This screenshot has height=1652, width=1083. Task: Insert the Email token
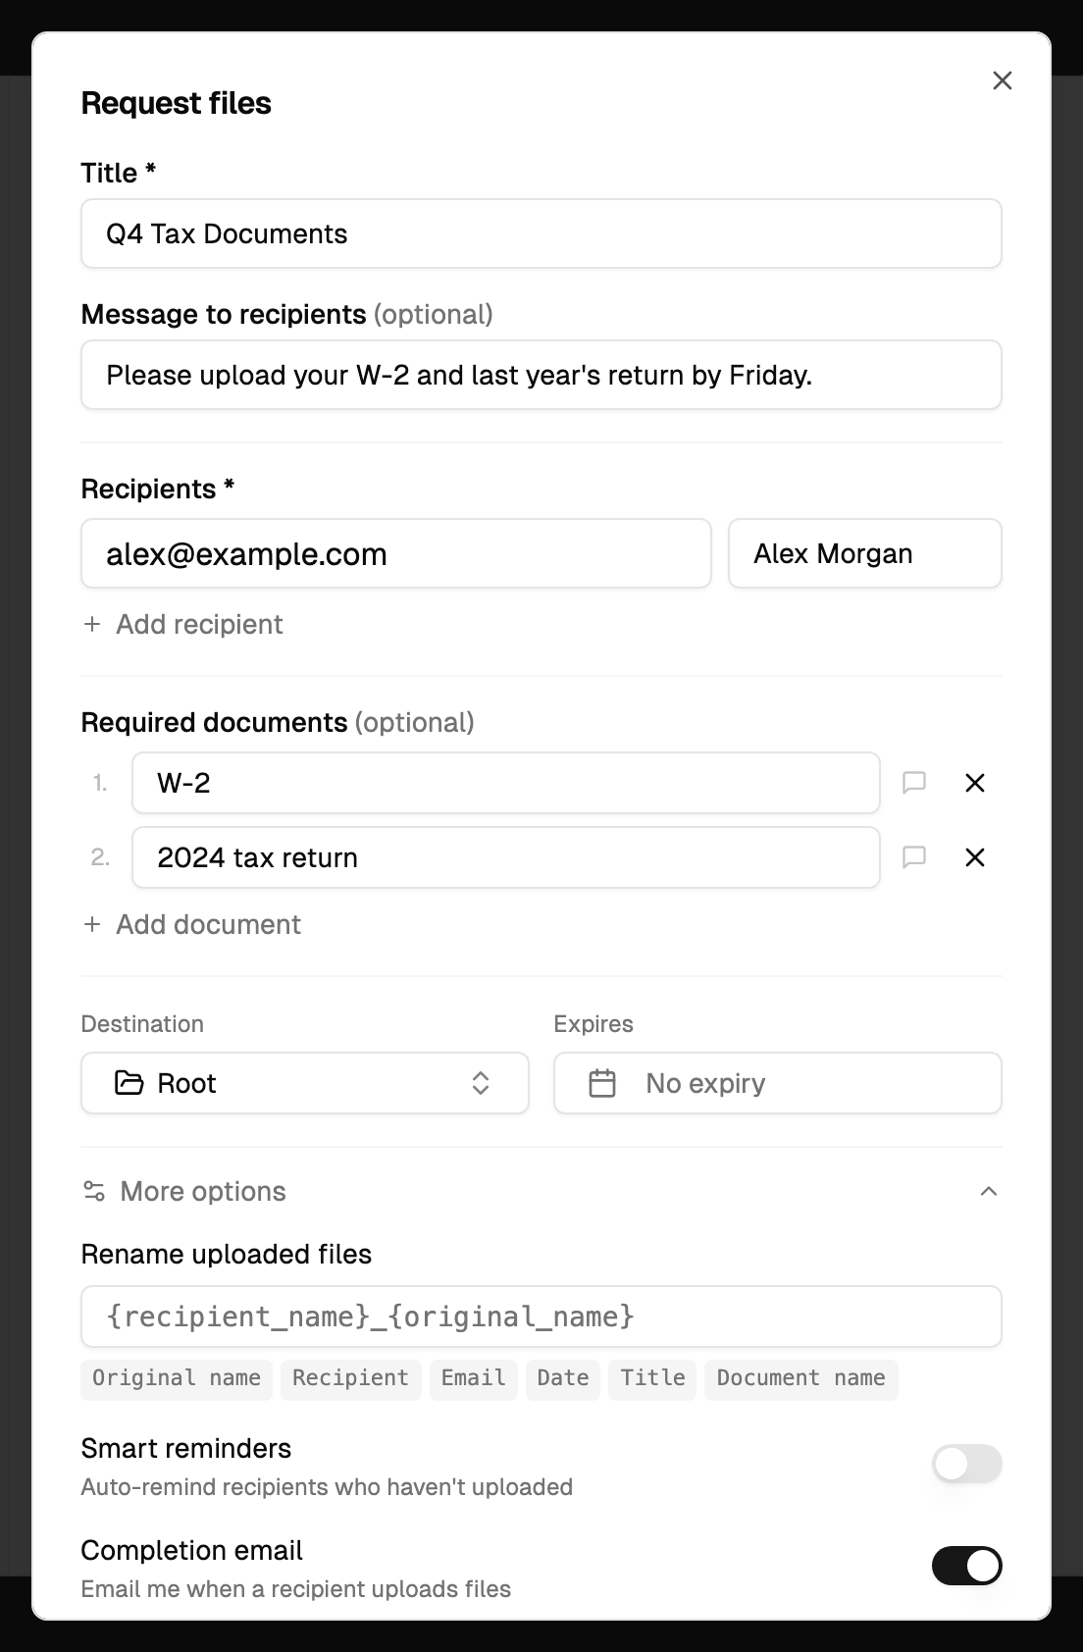(473, 1378)
